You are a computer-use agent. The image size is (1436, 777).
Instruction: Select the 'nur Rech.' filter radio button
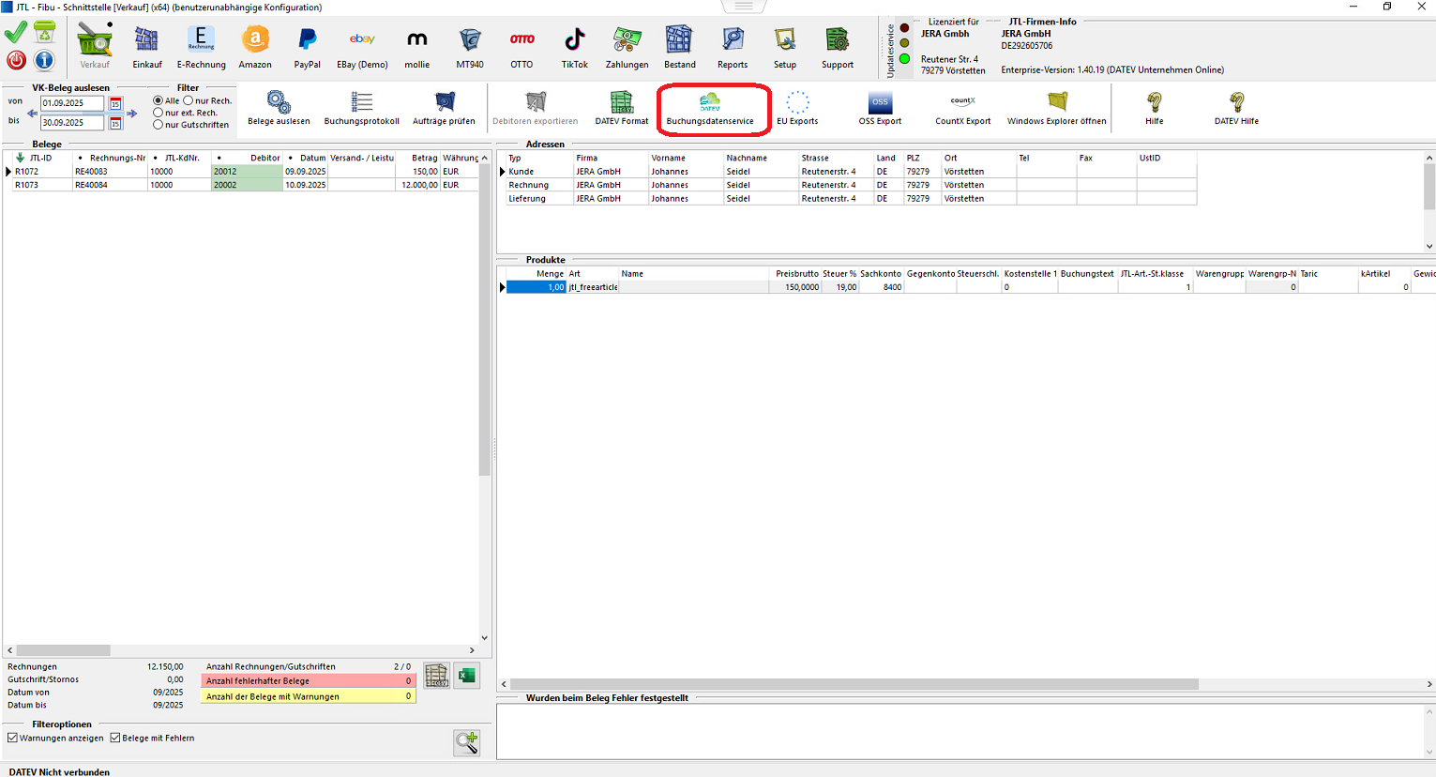coord(189,100)
